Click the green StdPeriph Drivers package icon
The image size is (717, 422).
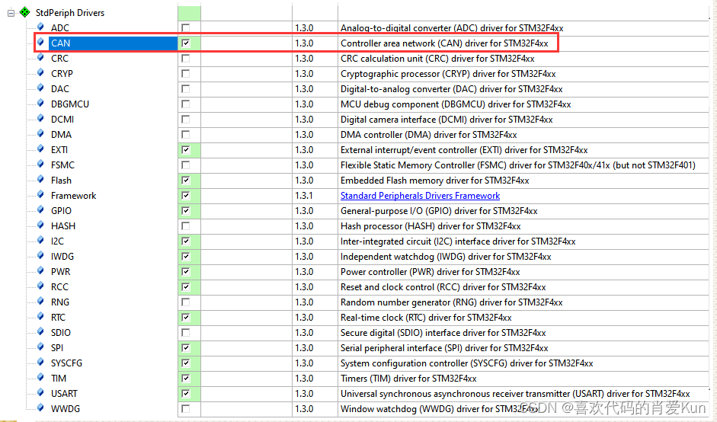pos(24,12)
